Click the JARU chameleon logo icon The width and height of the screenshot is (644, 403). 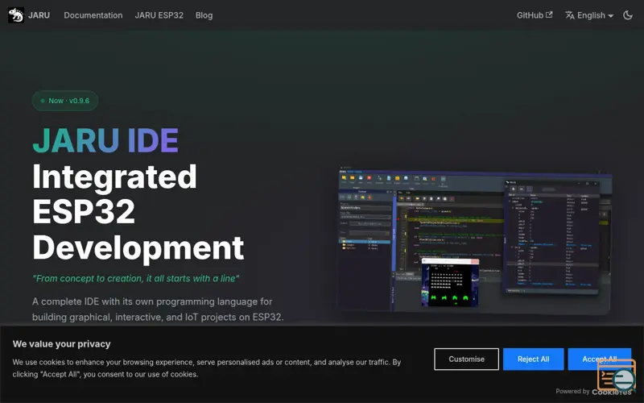click(x=16, y=15)
